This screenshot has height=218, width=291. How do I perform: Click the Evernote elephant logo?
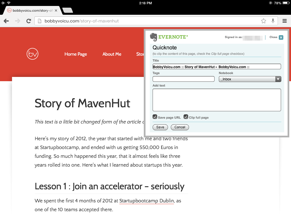[153, 37]
